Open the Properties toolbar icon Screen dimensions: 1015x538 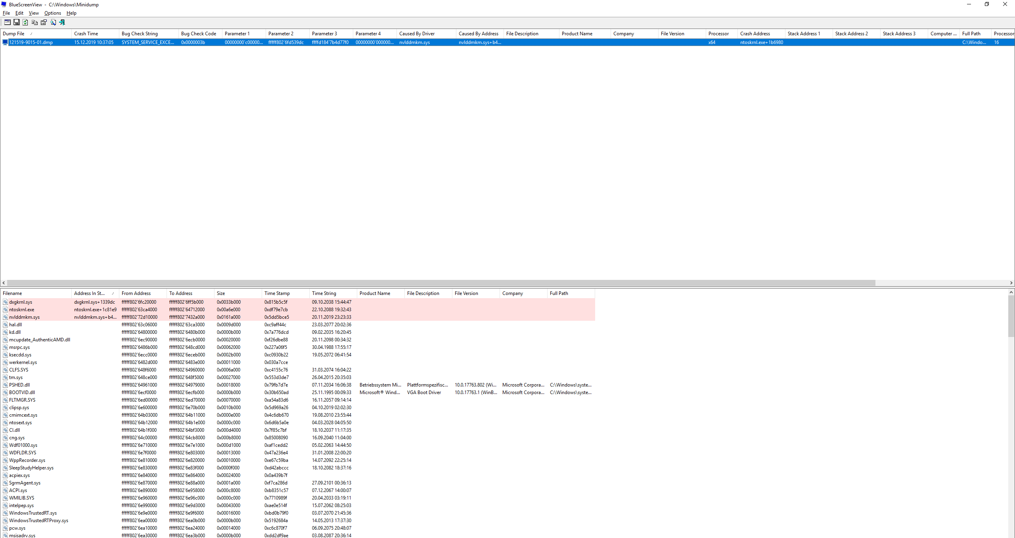pos(44,23)
